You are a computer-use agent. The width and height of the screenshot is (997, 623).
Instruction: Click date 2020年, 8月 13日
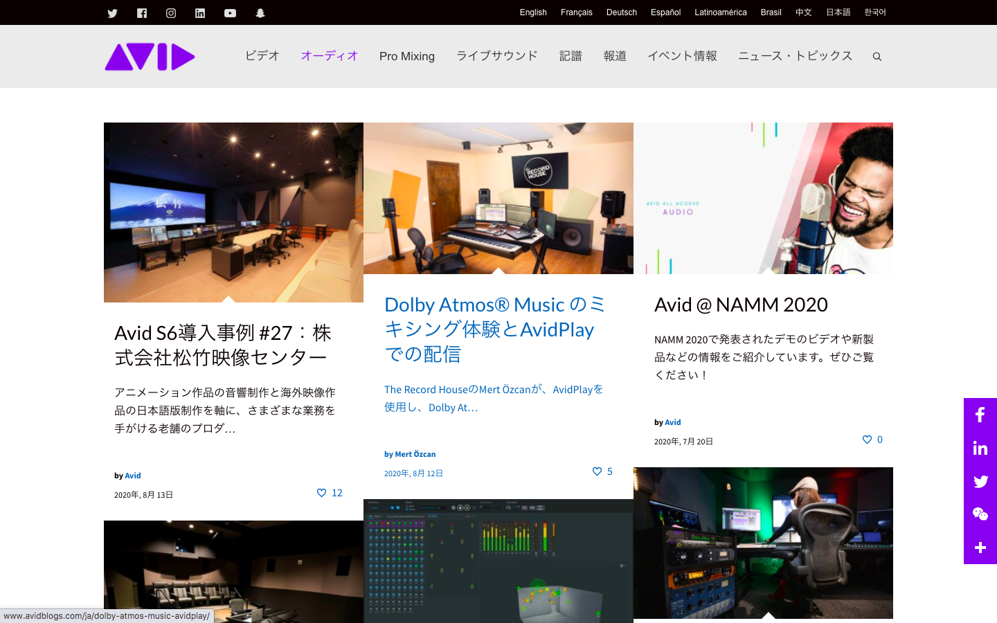[x=144, y=495]
